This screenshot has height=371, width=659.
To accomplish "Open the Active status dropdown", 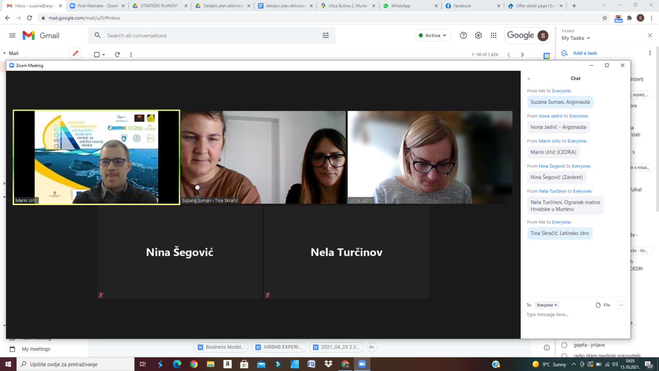I will click(x=432, y=35).
